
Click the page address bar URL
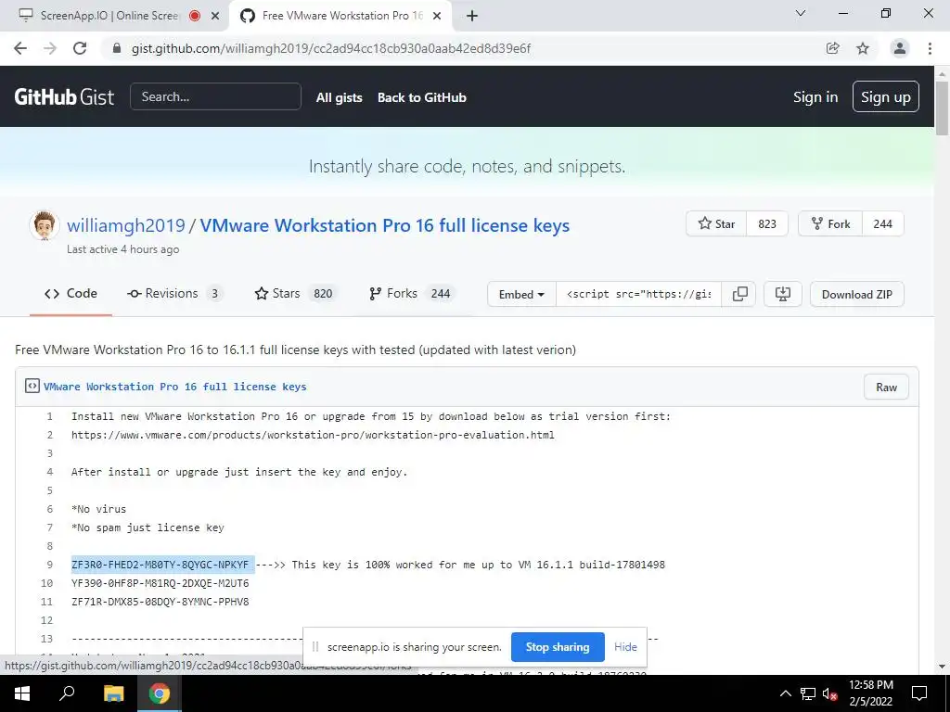(x=331, y=48)
